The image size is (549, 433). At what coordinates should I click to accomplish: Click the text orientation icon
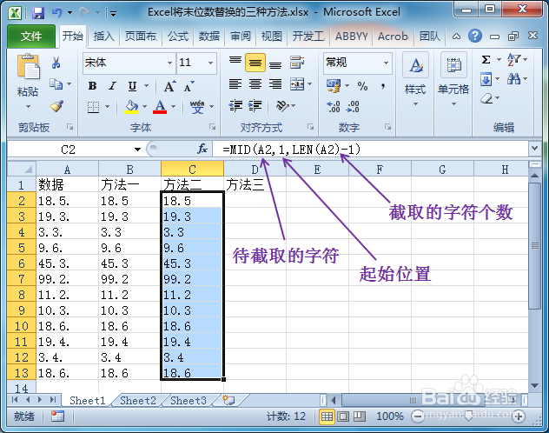click(282, 105)
